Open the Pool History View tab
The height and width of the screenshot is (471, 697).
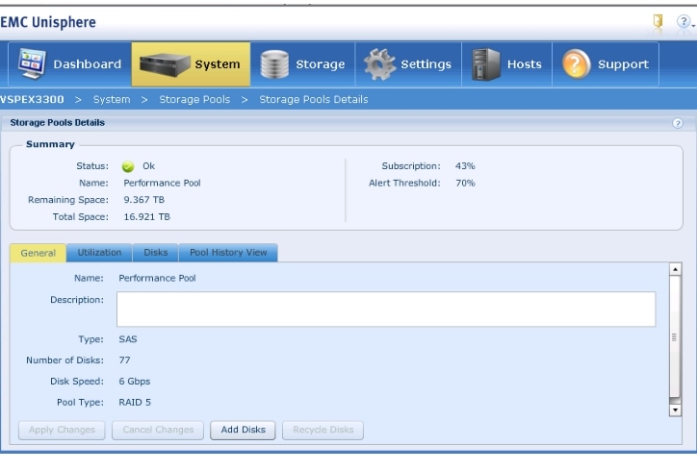tap(228, 253)
